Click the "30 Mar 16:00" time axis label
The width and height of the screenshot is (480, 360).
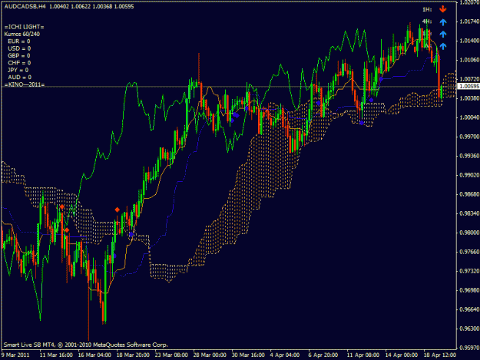(x=248, y=355)
